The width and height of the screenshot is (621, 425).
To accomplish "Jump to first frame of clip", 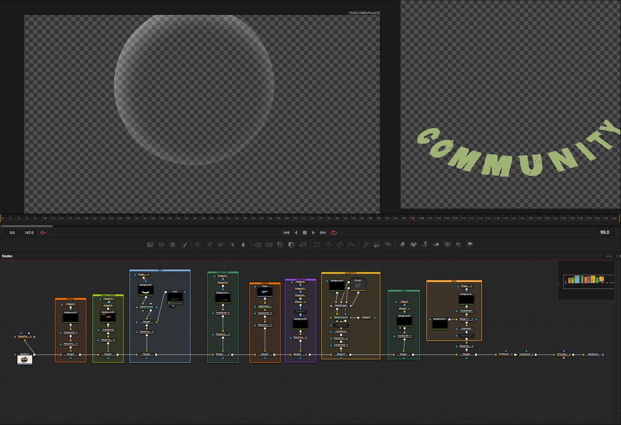I will point(286,233).
